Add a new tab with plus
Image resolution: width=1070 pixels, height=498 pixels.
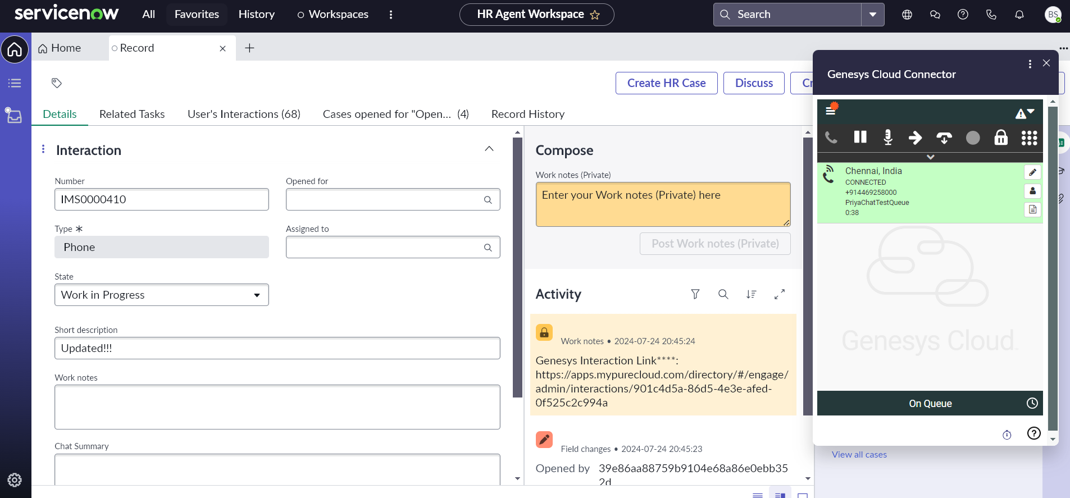point(250,48)
